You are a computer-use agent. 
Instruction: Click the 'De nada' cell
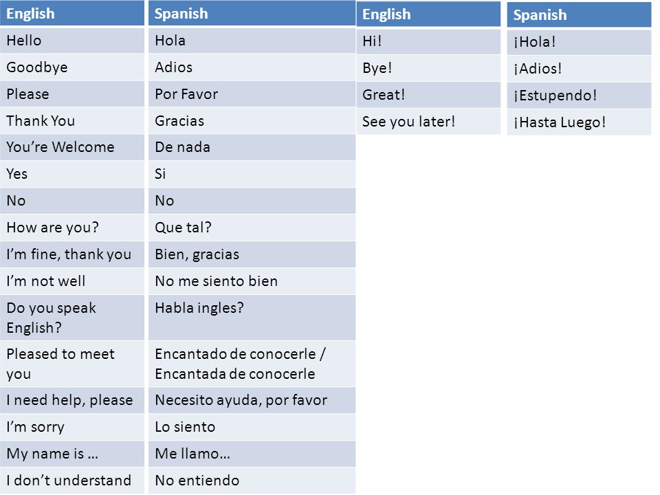click(252, 147)
